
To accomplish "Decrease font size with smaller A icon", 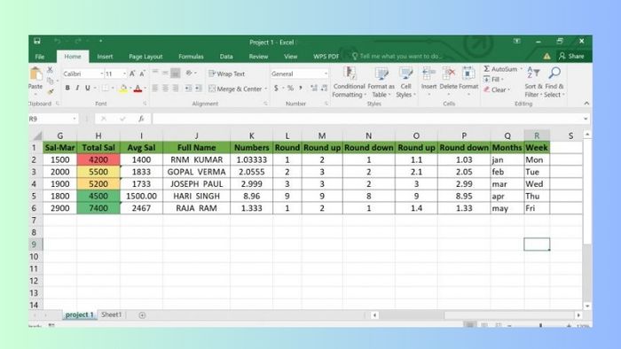I will (142, 74).
